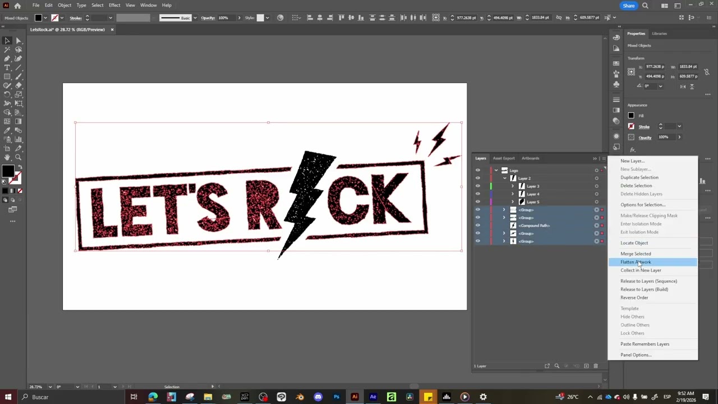Choose the Zoom tool
This screenshot has height=404, width=718.
coord(18,158)
